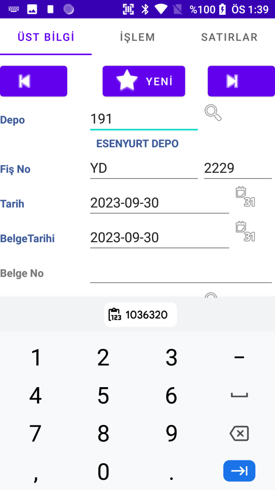Tap the empty Belge No field
The width and height of the screenshot is (275, 490).
pyautogui.click(x=181, y=273)
